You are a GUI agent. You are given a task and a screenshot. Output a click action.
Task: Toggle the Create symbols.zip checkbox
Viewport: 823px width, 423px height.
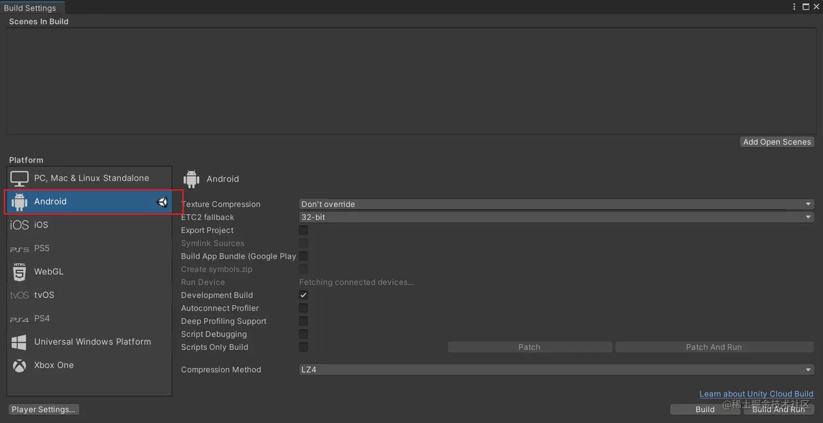coord(304,269)
